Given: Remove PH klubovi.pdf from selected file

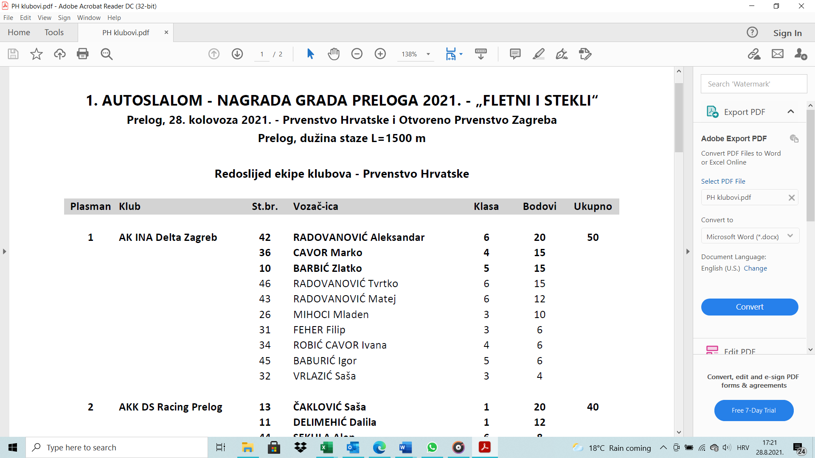Looking at the screenshot, I should (x=792, y=198).
